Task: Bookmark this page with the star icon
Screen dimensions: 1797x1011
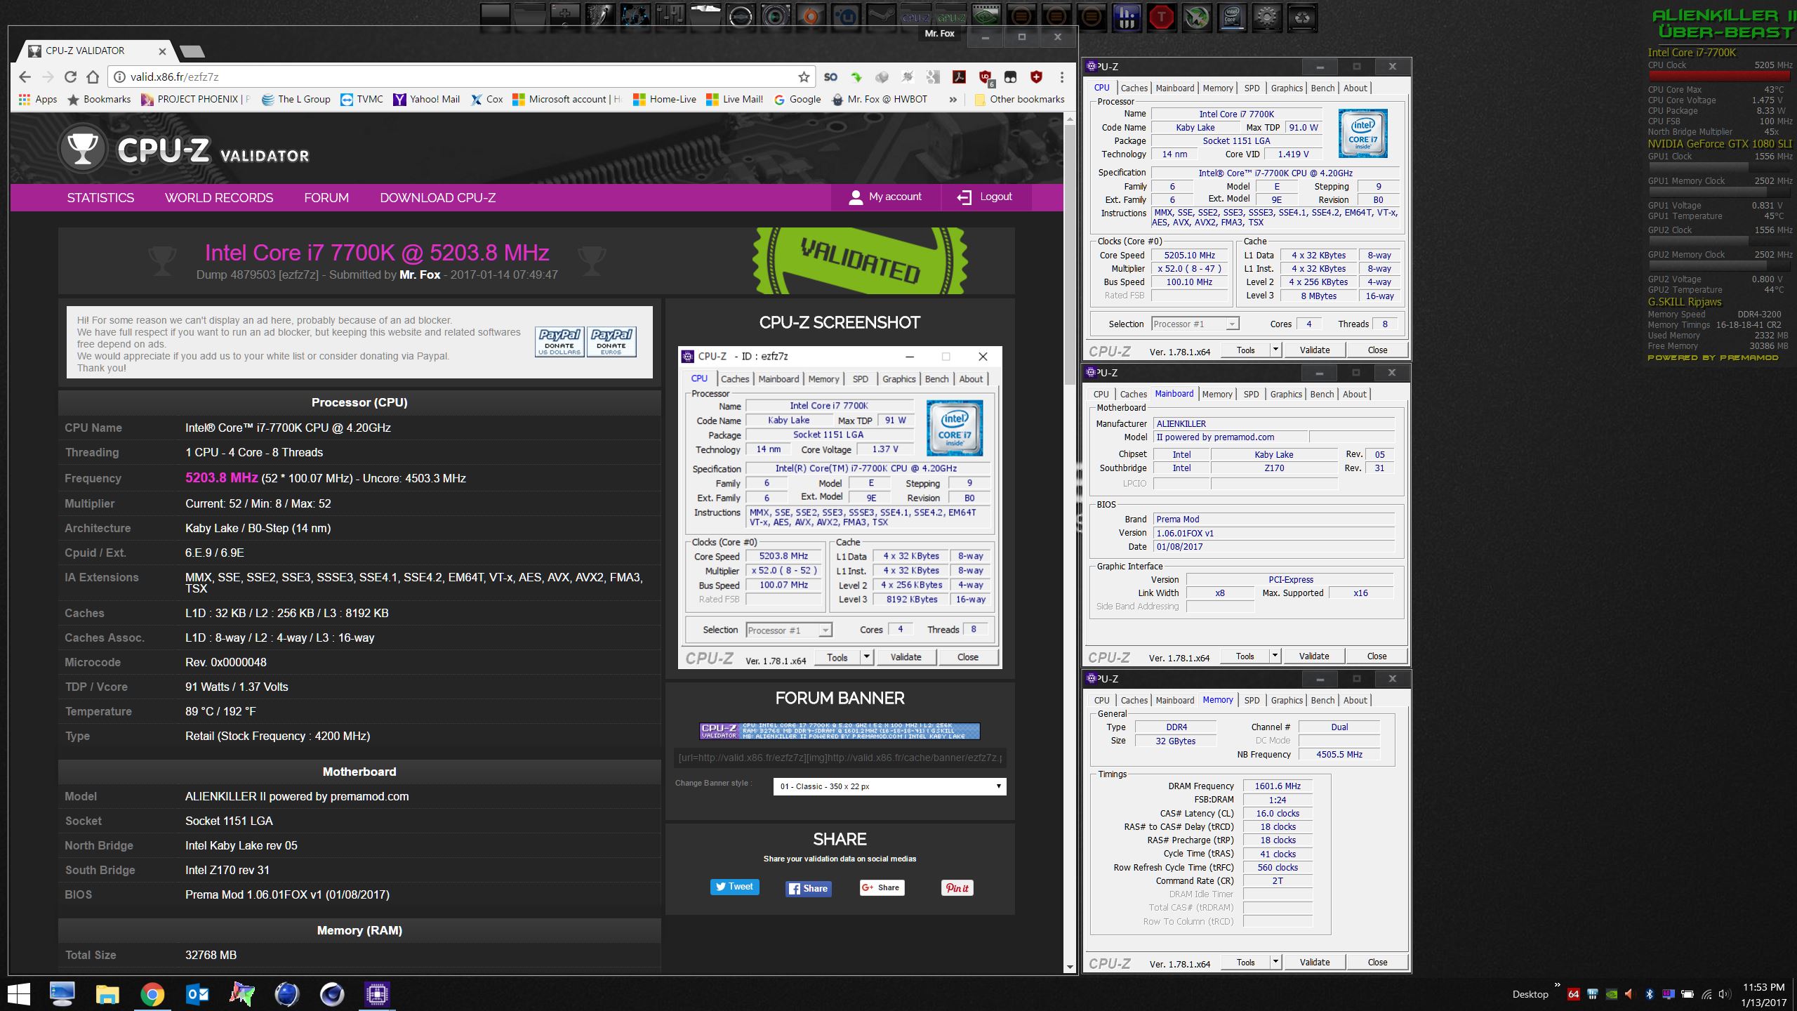Action: [x=804, y=77]
